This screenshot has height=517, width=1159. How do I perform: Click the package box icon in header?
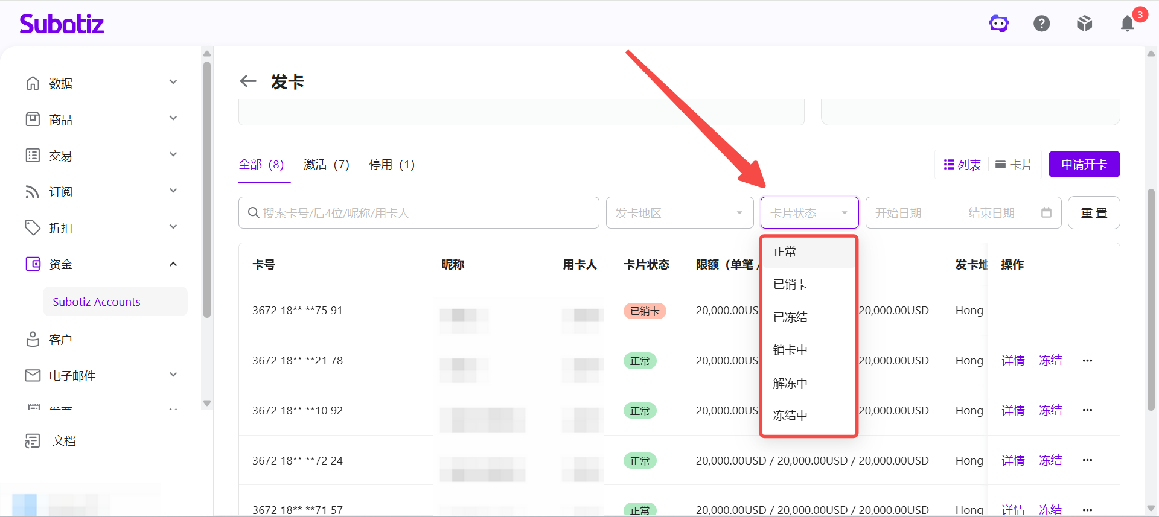click(x=1085, y=24)
